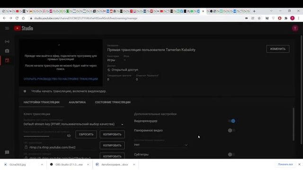The height and width of the screenshot is (170, 303).
Task: Expand options for GLive(563).jpg download
Action: [42, 164]
